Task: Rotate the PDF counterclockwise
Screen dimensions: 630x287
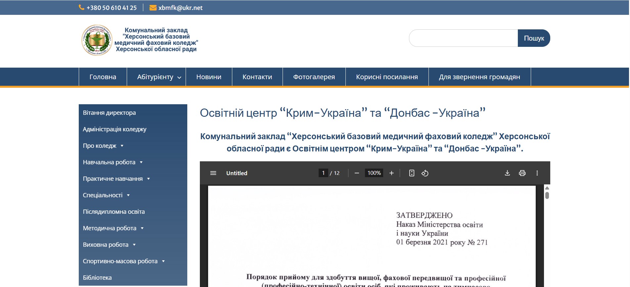Action: click(425, 173)
